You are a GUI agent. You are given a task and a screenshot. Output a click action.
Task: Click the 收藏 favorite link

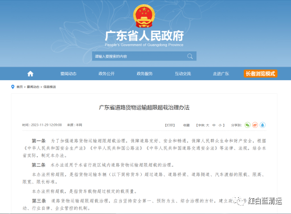(186, 125)
